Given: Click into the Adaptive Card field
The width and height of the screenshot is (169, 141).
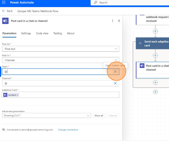Looking at the screenshot, I should click(x=61, y=95).
